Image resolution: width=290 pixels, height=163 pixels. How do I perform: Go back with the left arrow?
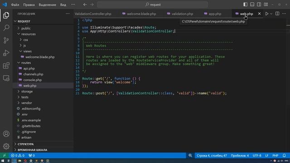click(85, 5)
